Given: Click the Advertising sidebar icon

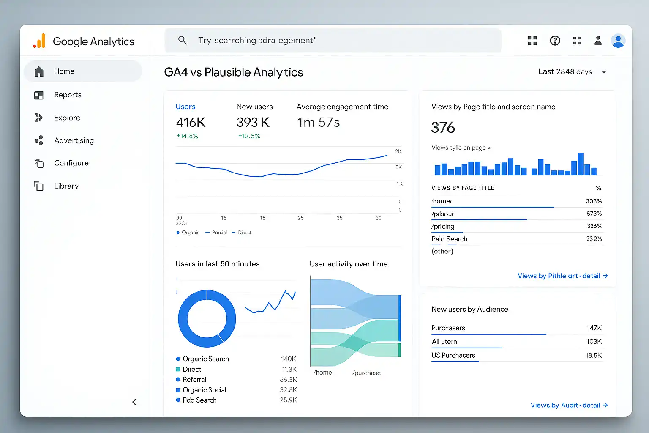Looking at the screenshot, I should [39, 140].
